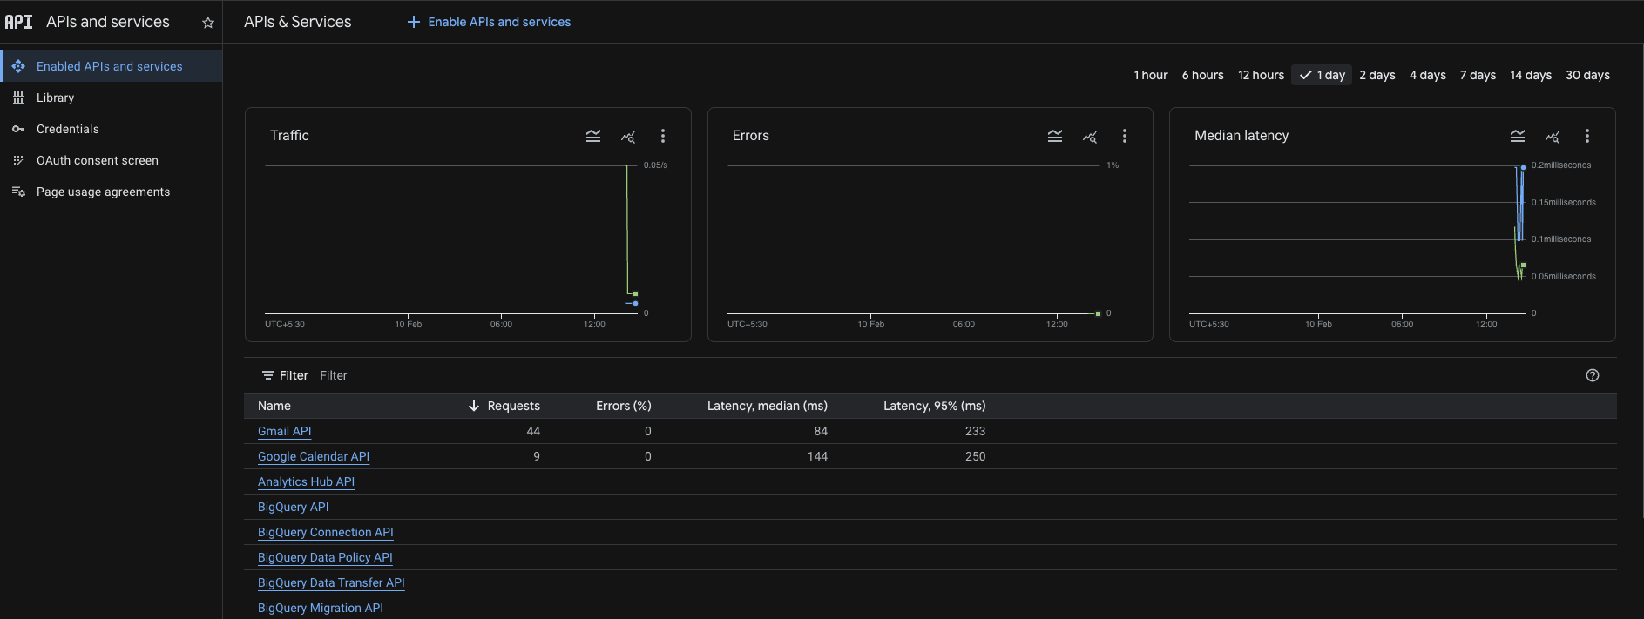Sort by Errors (%) column header
1644x619 pixels.
point(624,406)
